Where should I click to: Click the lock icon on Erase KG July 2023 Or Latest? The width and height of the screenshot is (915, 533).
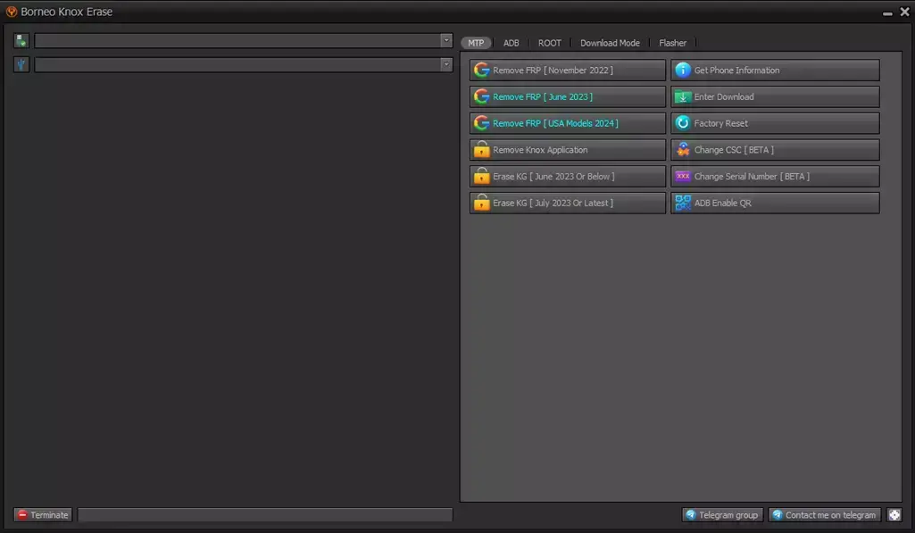(x=481, y=203)
